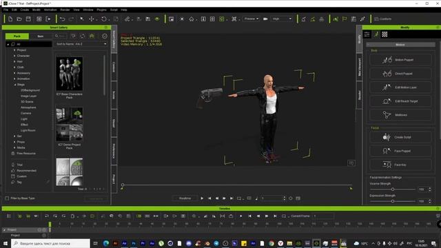This screenshot has width=441, height=248.
Task: Click Direct Puppet tool
Action: click(x=400, y=74)
